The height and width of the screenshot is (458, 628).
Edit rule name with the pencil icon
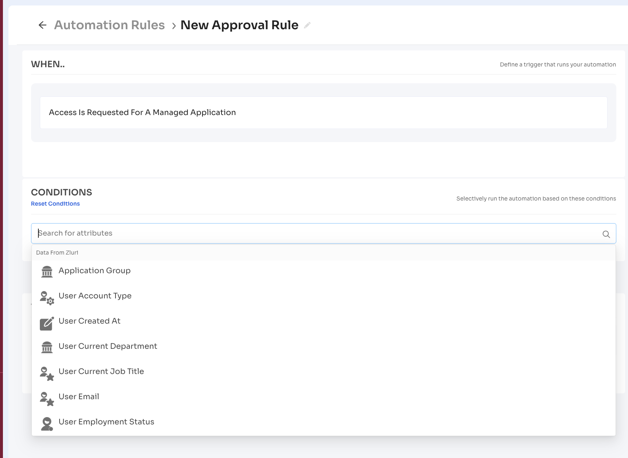coord(307,25)
